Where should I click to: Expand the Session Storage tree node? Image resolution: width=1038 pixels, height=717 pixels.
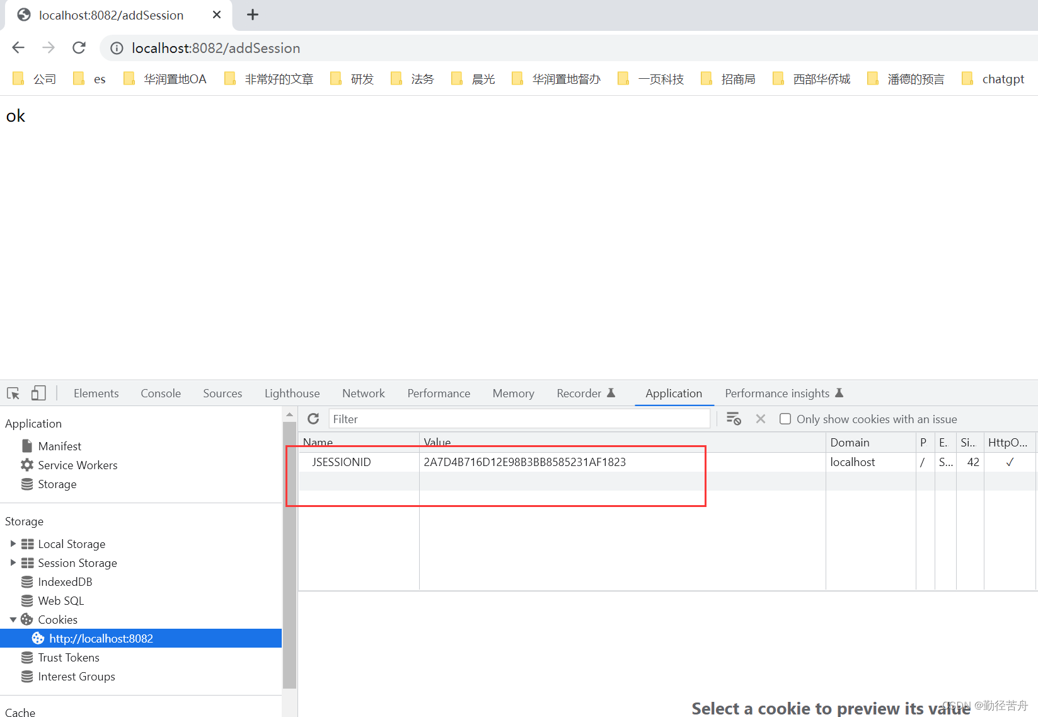click(x=13, y=563)
